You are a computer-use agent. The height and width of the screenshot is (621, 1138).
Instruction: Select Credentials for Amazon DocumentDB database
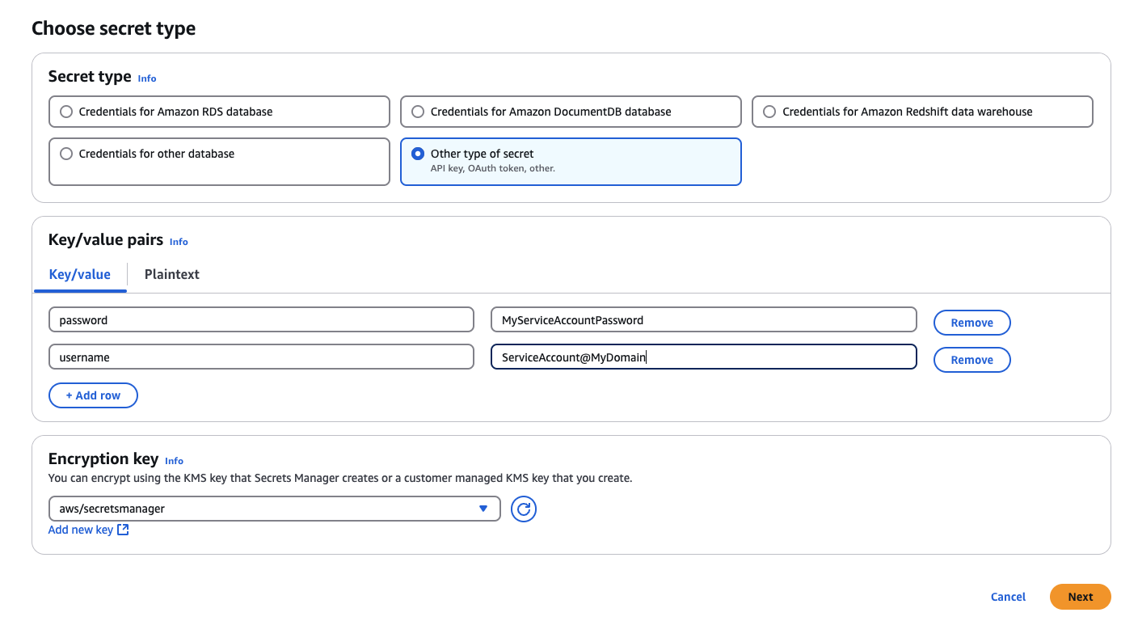click(418, 112)
